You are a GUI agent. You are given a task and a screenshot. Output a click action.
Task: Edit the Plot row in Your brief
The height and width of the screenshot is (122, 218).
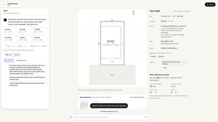click(170, 16)
